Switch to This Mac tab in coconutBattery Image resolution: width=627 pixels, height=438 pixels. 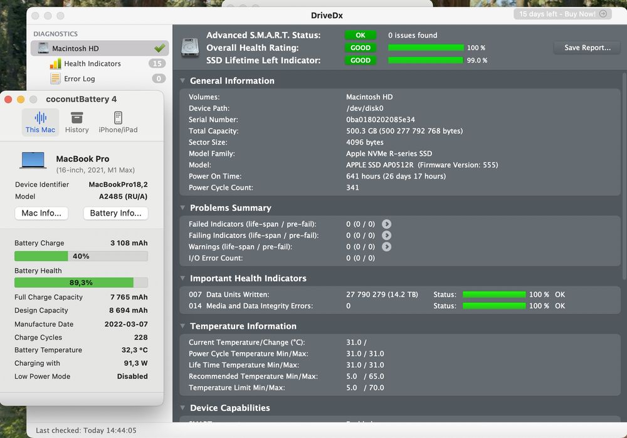(x=40, y=122)
